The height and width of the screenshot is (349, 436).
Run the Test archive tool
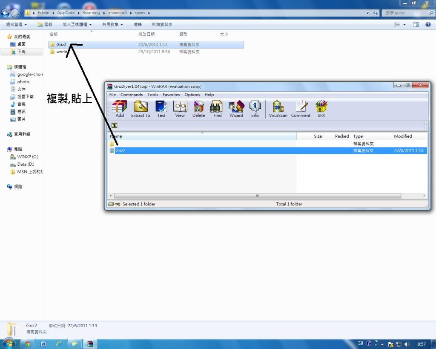tap(161, 109)
